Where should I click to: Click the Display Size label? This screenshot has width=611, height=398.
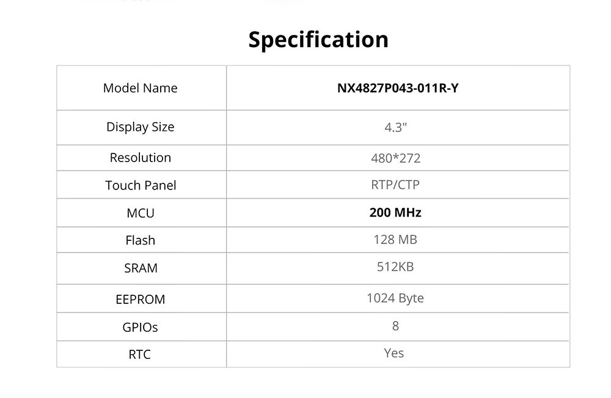(140, 127)
